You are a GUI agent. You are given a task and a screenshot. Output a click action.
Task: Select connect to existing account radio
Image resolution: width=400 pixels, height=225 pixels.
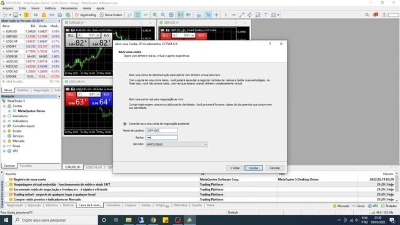coord(125,124)
